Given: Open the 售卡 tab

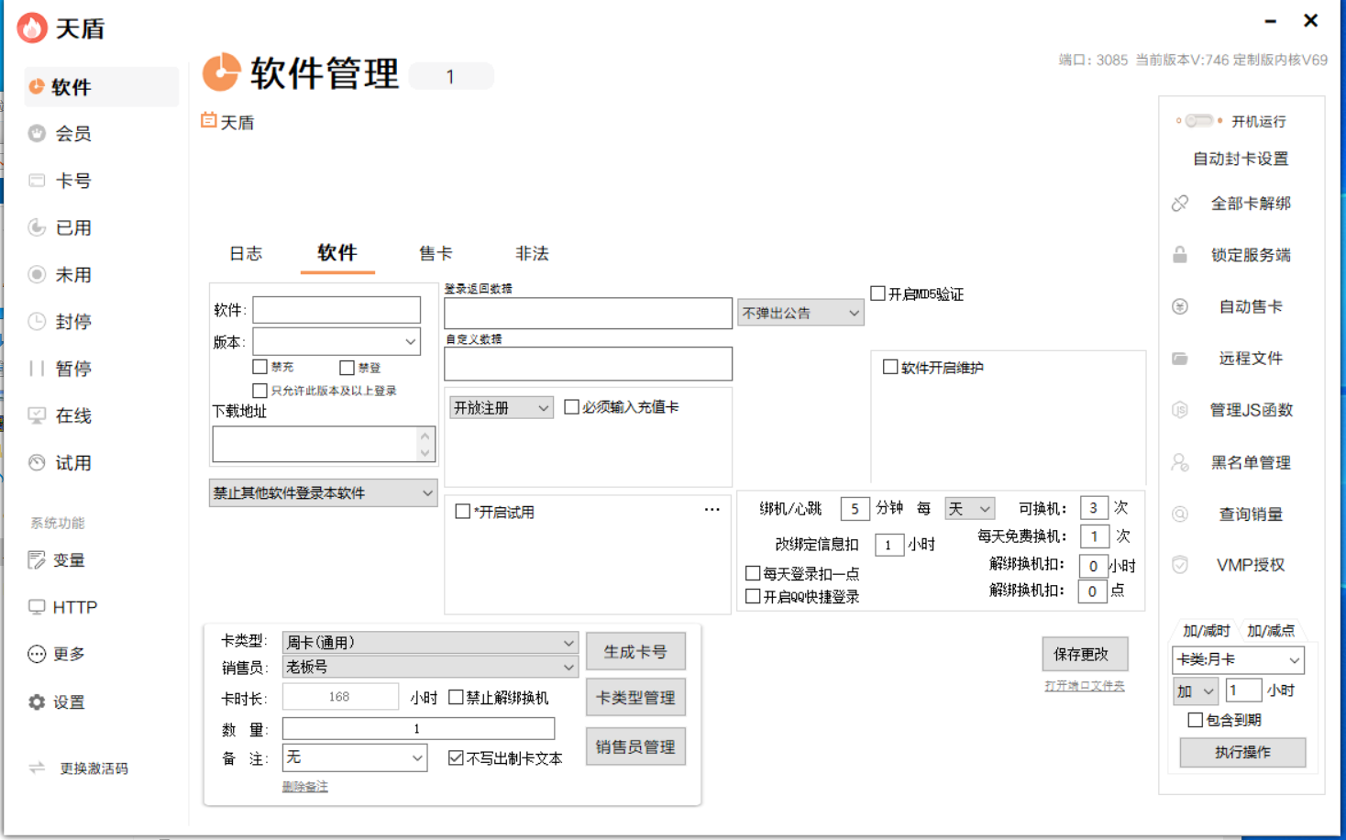Looking at the screenshot, I should (x=436, y=254).
